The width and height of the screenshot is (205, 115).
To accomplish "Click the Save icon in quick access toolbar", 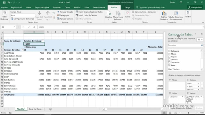I will 4,2.
